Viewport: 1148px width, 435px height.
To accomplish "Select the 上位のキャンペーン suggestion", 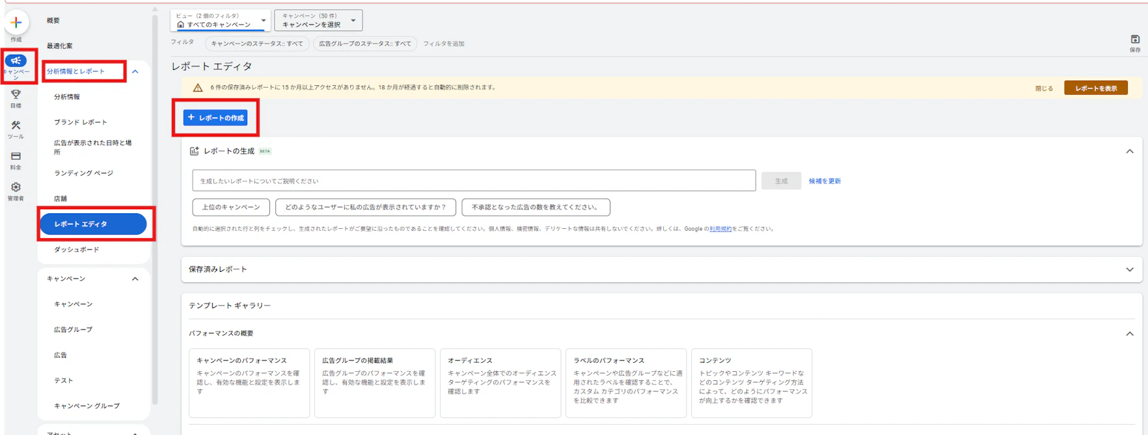I will click(x=231, y=207).
